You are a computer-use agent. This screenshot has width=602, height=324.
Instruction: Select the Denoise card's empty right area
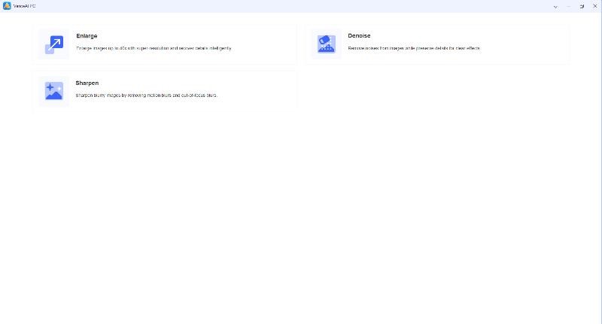tap(525, 43)
